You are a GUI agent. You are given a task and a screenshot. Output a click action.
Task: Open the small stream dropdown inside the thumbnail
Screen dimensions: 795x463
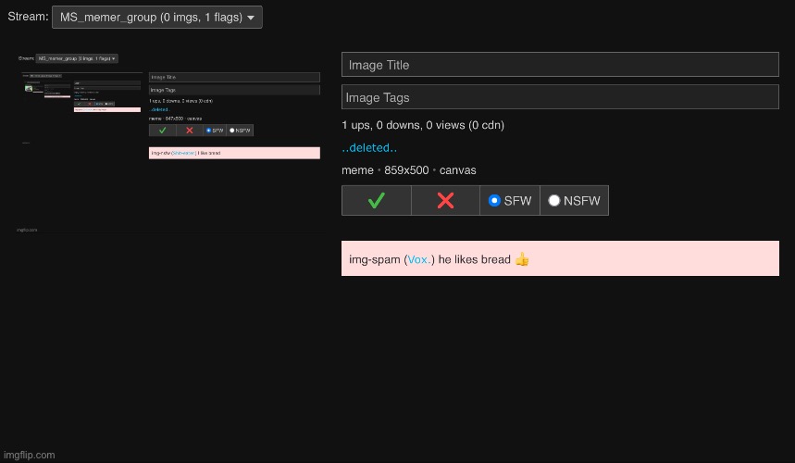pos(76,58)
